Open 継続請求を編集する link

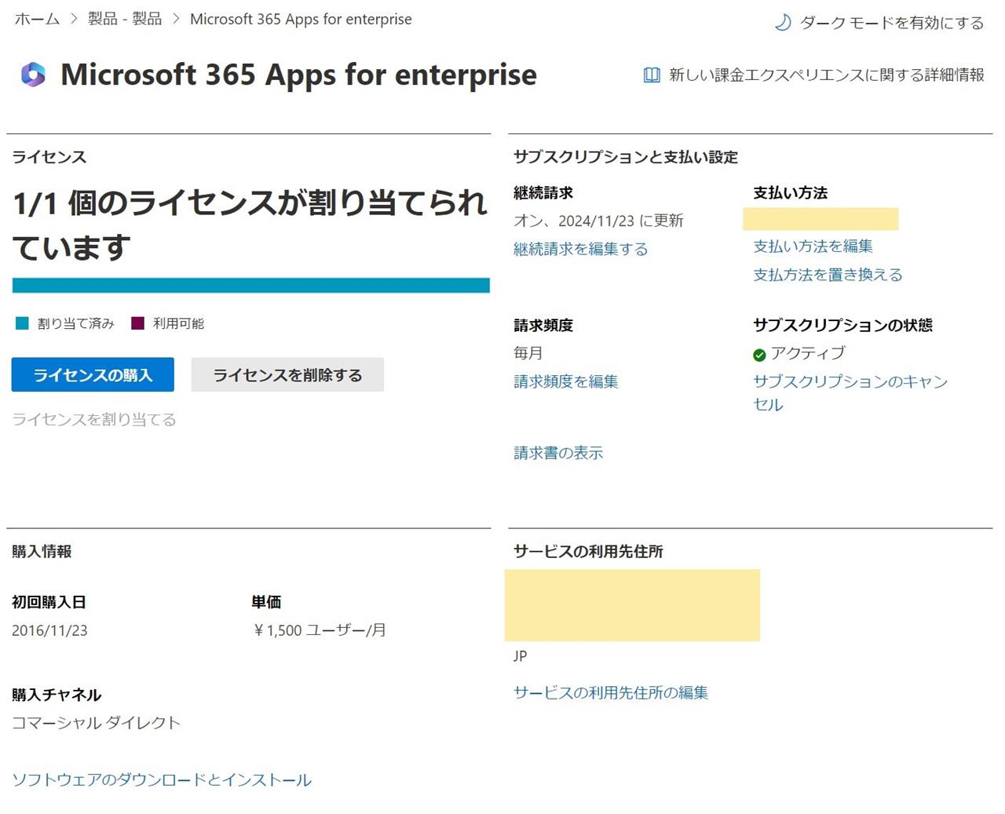[x=580, y=249]
